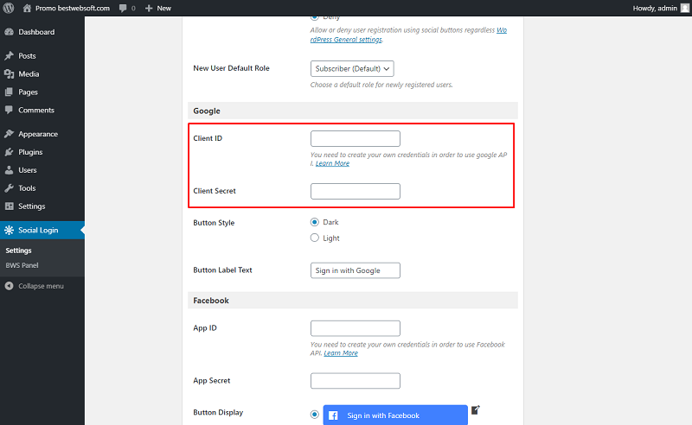Open New User Default Role dropdown
Screen dimensions: 692x425
point(352,68)
